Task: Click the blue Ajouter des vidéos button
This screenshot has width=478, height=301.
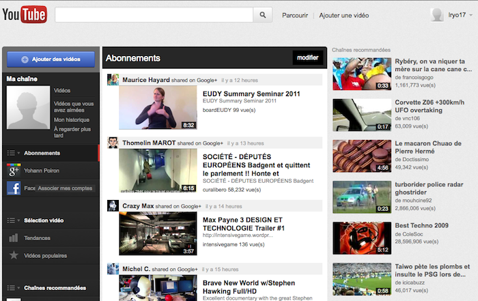Action: pos(51,59)
